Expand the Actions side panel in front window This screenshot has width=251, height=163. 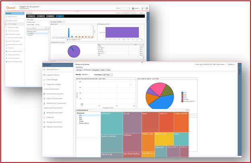(x=240, y=66)
